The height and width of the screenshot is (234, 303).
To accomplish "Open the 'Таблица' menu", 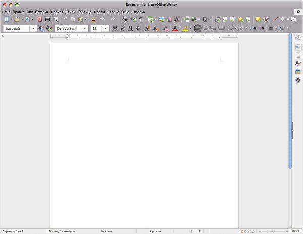I will 84,11.
